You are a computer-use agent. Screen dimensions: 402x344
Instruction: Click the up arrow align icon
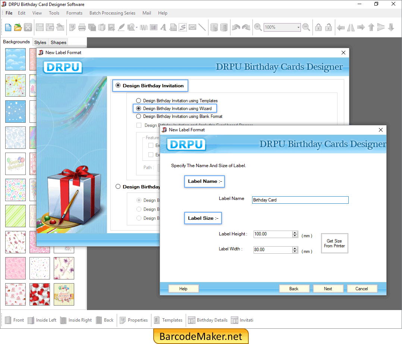pyautogui.click(x=371, y=27)
